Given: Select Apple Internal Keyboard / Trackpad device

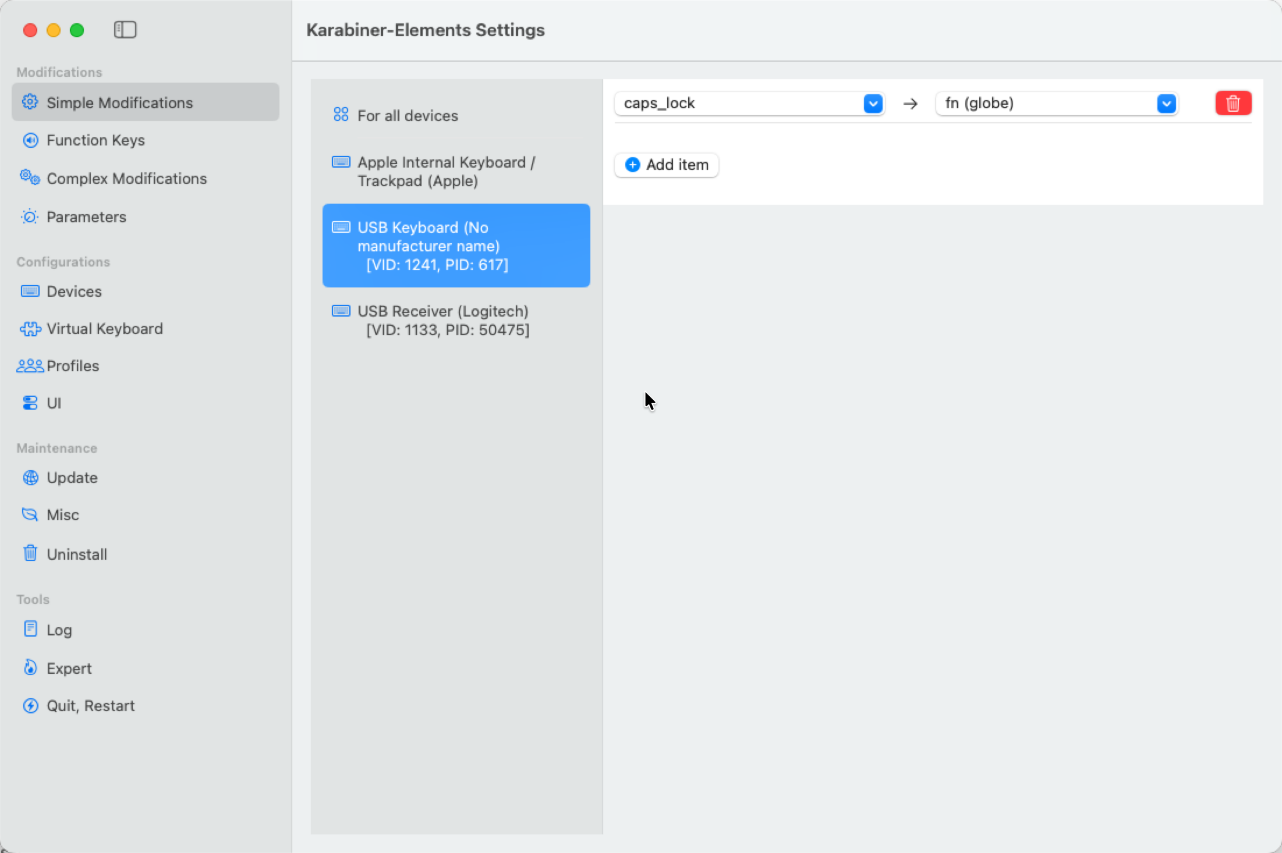Looking at the screenshot, I should click(x=446, y=172).
